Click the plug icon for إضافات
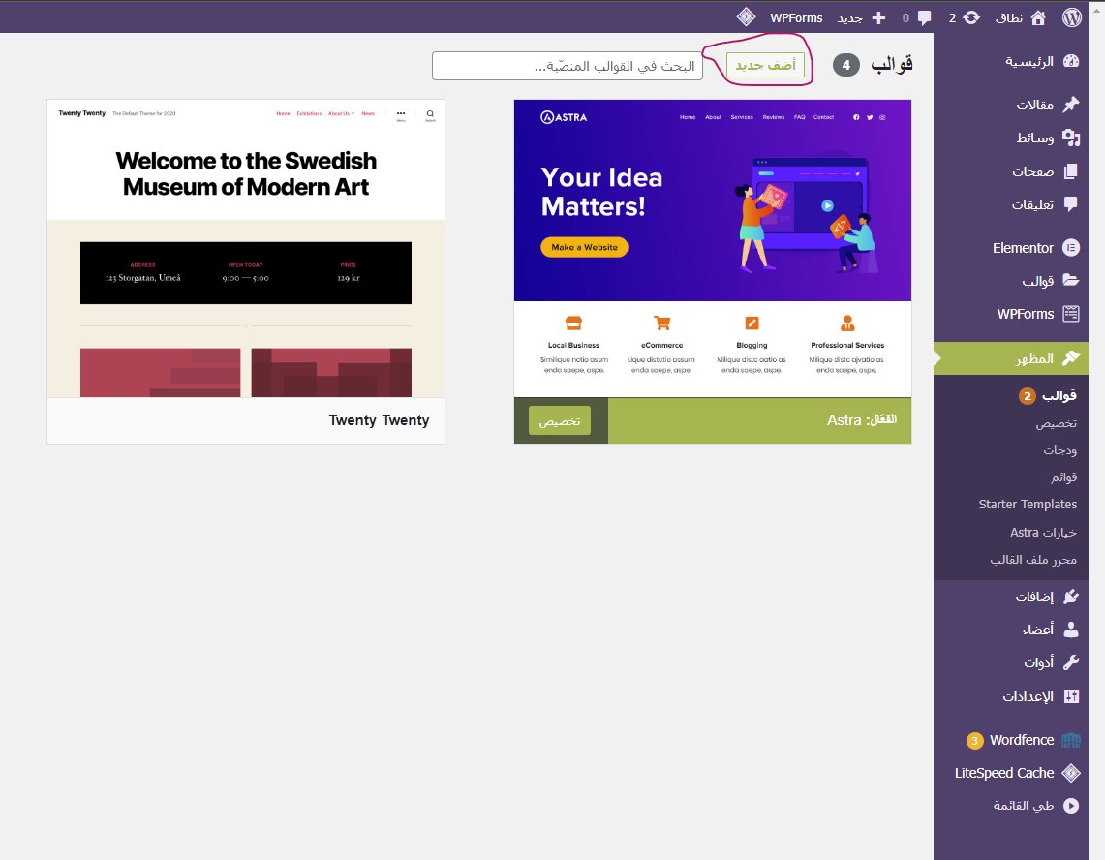Image resolution: width=1105 pixels, height=860 pixels. pyautogui.click(x=1071, y=597)
